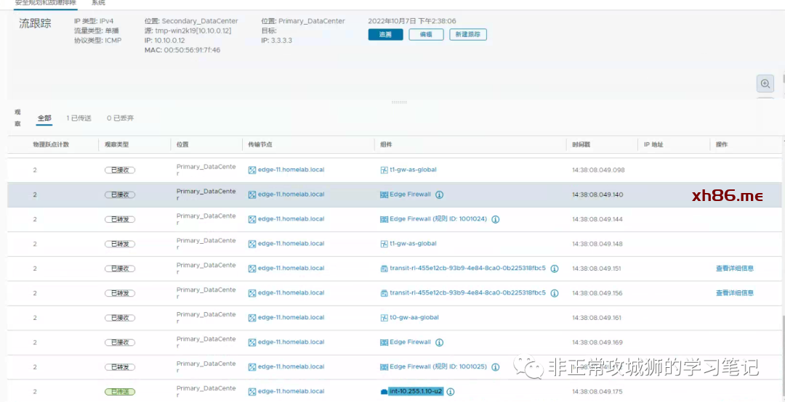Screen dimensions: 785x402
Task: Click info icon next to Edge Firewall rule 1001025
Action: 495,367
